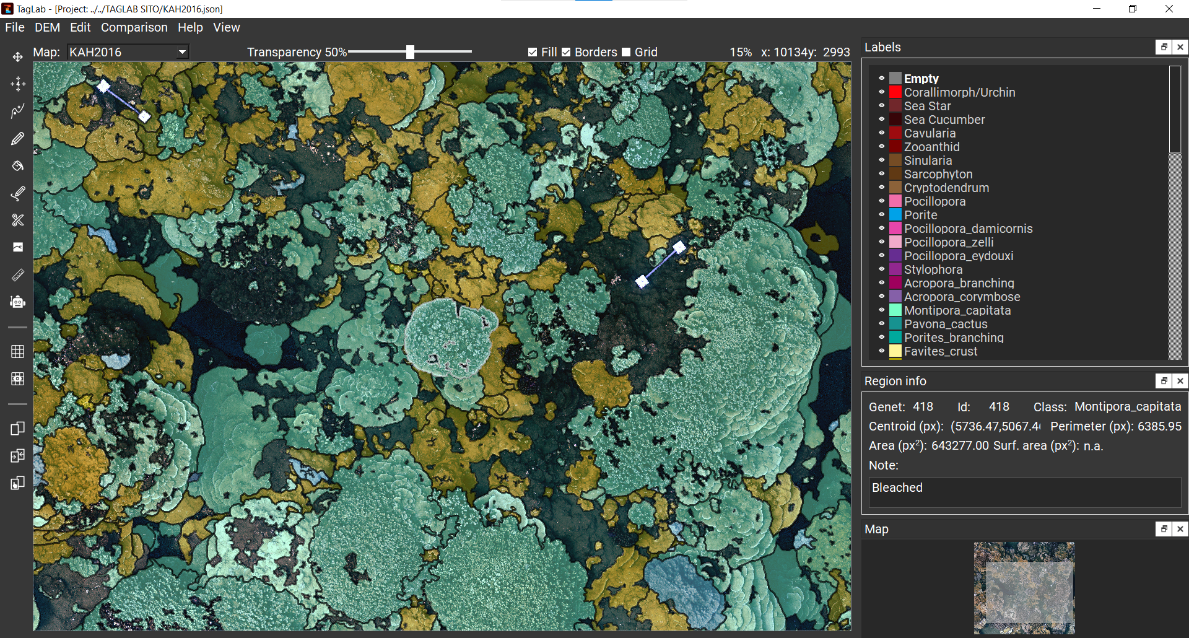Choose the paint bucket fill tool
Screen dimensions: 1189x638
[x=17, y=166]
